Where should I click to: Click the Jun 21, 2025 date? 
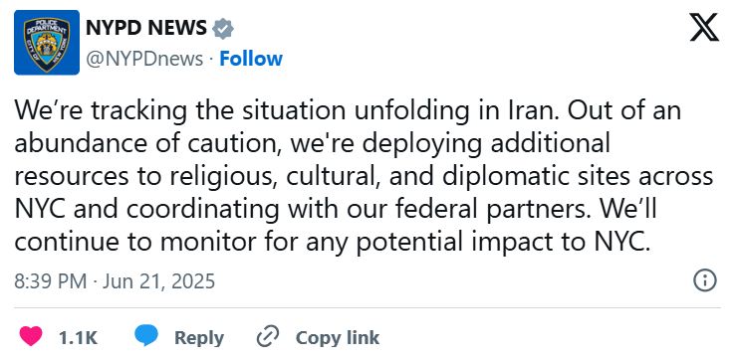click(x=158, y=281)
